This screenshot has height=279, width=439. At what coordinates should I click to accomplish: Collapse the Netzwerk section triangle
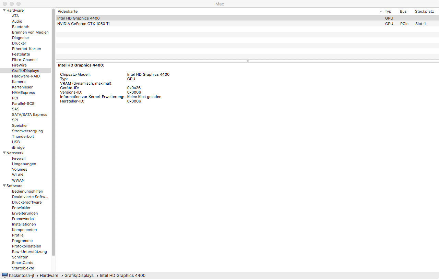pos(4,153)
